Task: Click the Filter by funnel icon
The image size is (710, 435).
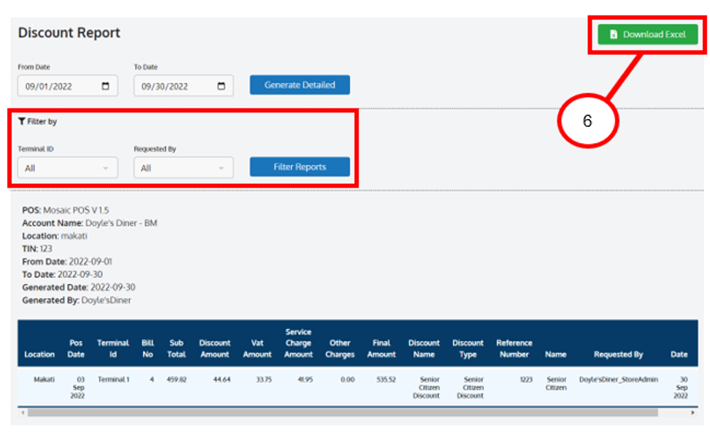Action: pos(22,122)
